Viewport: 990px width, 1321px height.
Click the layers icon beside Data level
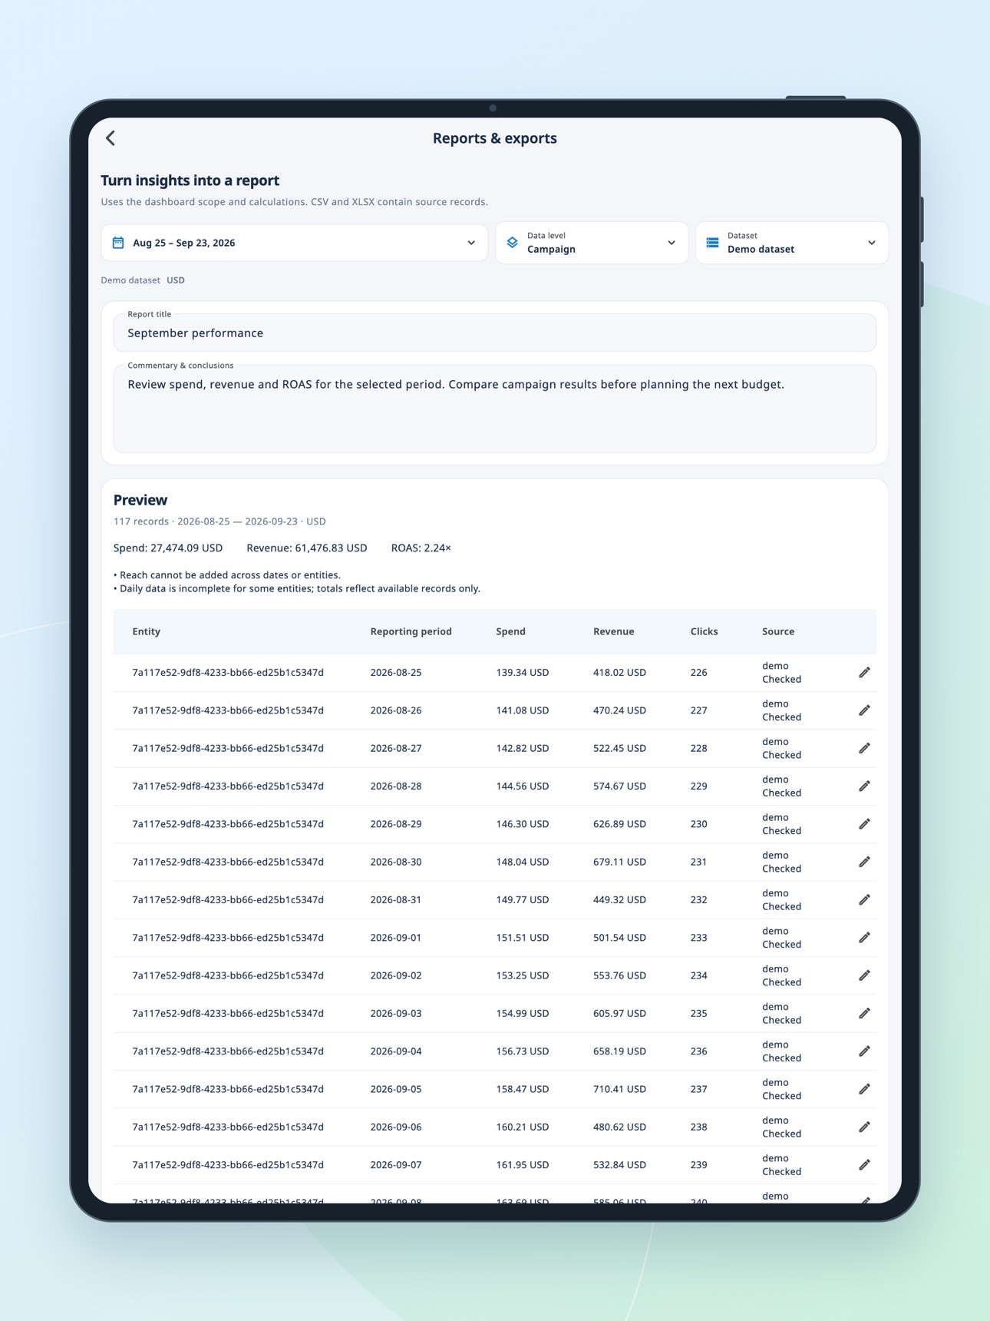pyautogui.click(x=512, y=243)
